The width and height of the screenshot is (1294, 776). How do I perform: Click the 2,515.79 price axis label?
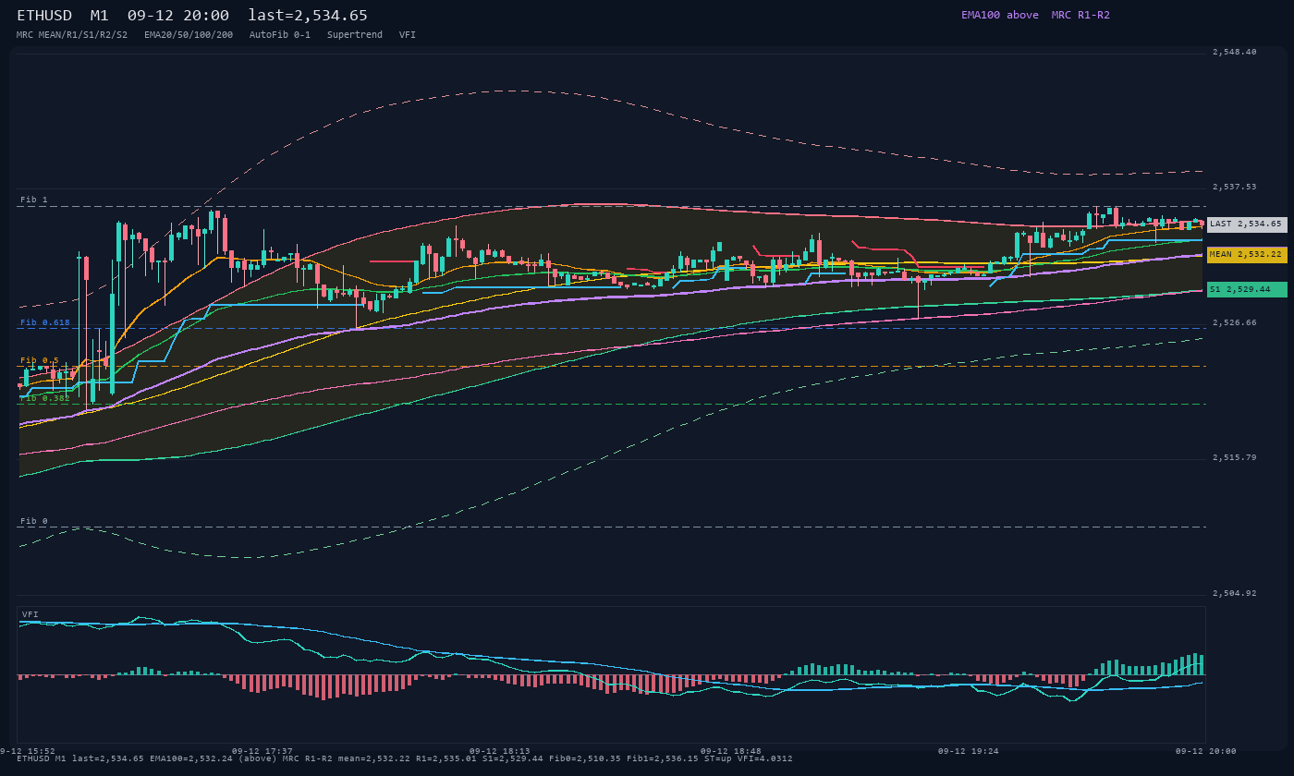click(1235, 458)
